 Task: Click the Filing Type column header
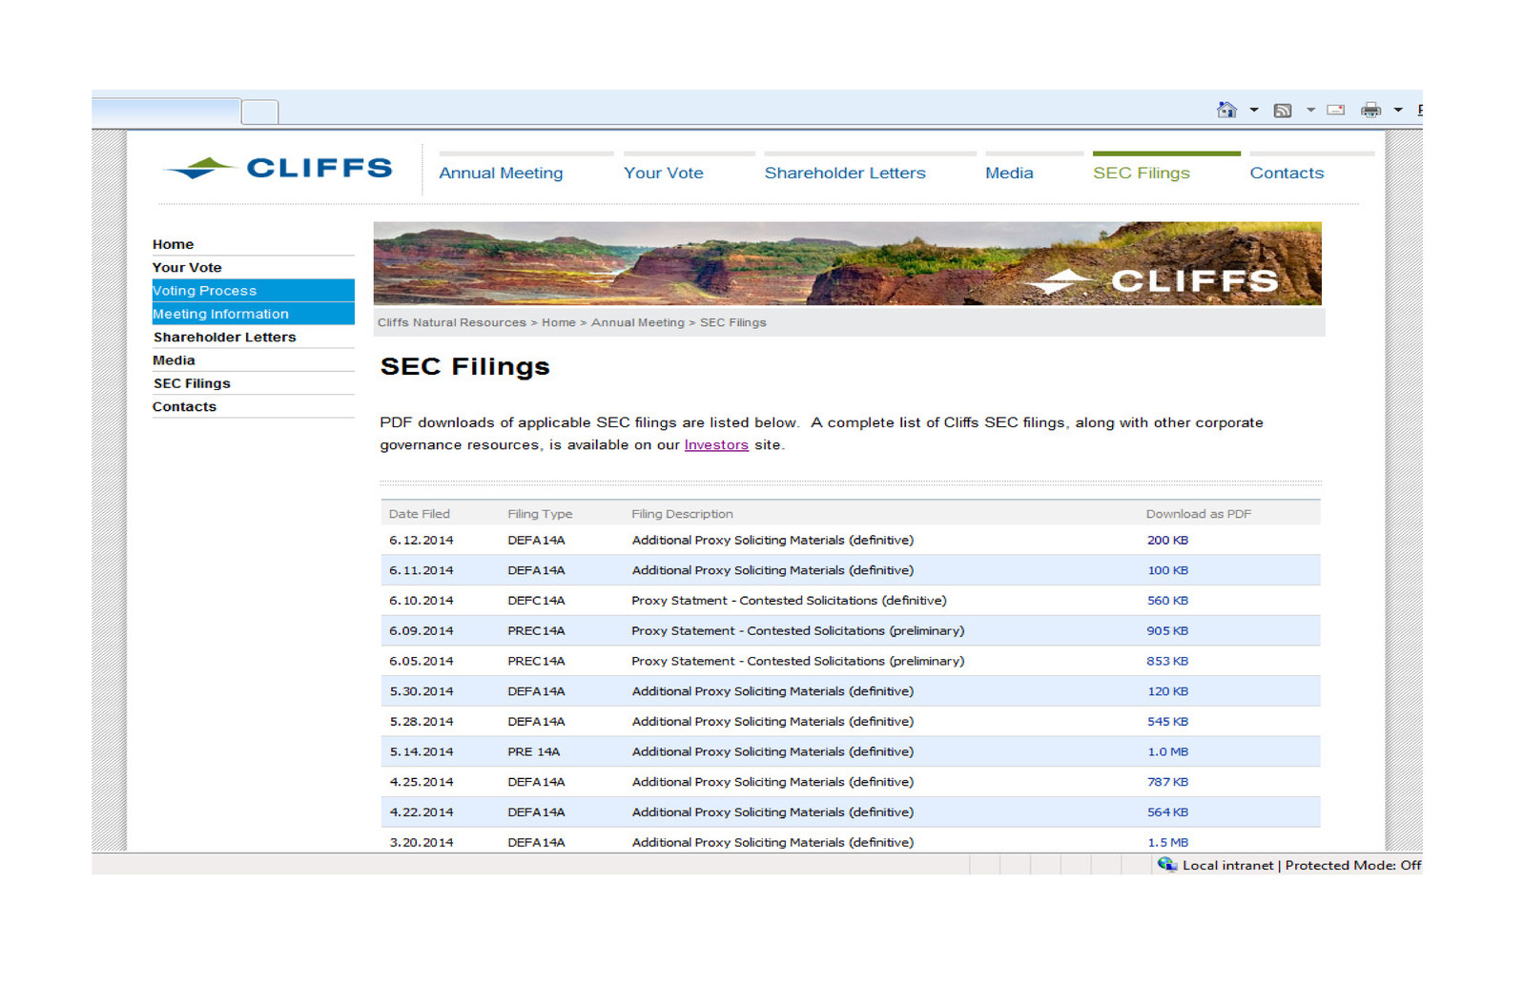[x=540, y=513]
